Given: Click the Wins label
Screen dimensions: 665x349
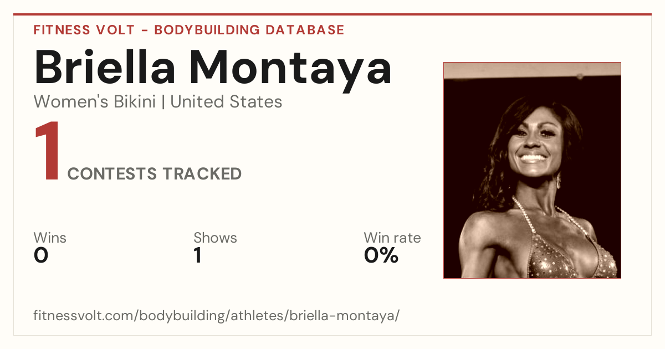Looking at the screenshot, I should click(x=50, y=238).
